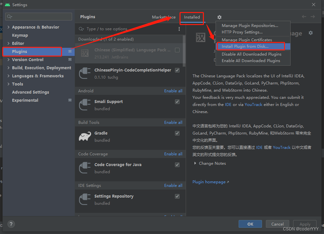Click Settings Repository plug icon

click(x=85, y=200)
